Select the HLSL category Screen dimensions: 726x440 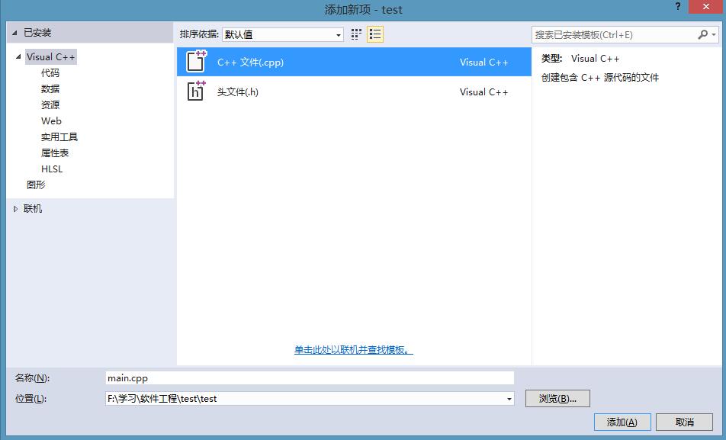click(x=51, y=169)
